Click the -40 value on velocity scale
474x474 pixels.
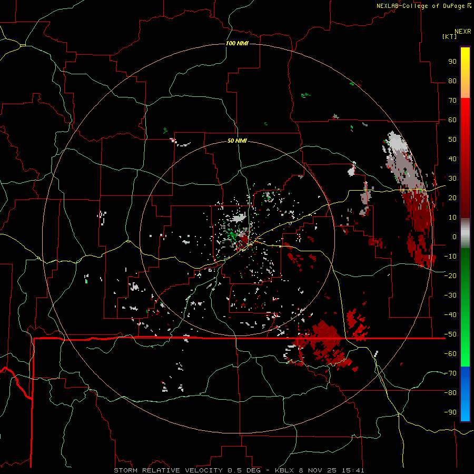point(450,315)
